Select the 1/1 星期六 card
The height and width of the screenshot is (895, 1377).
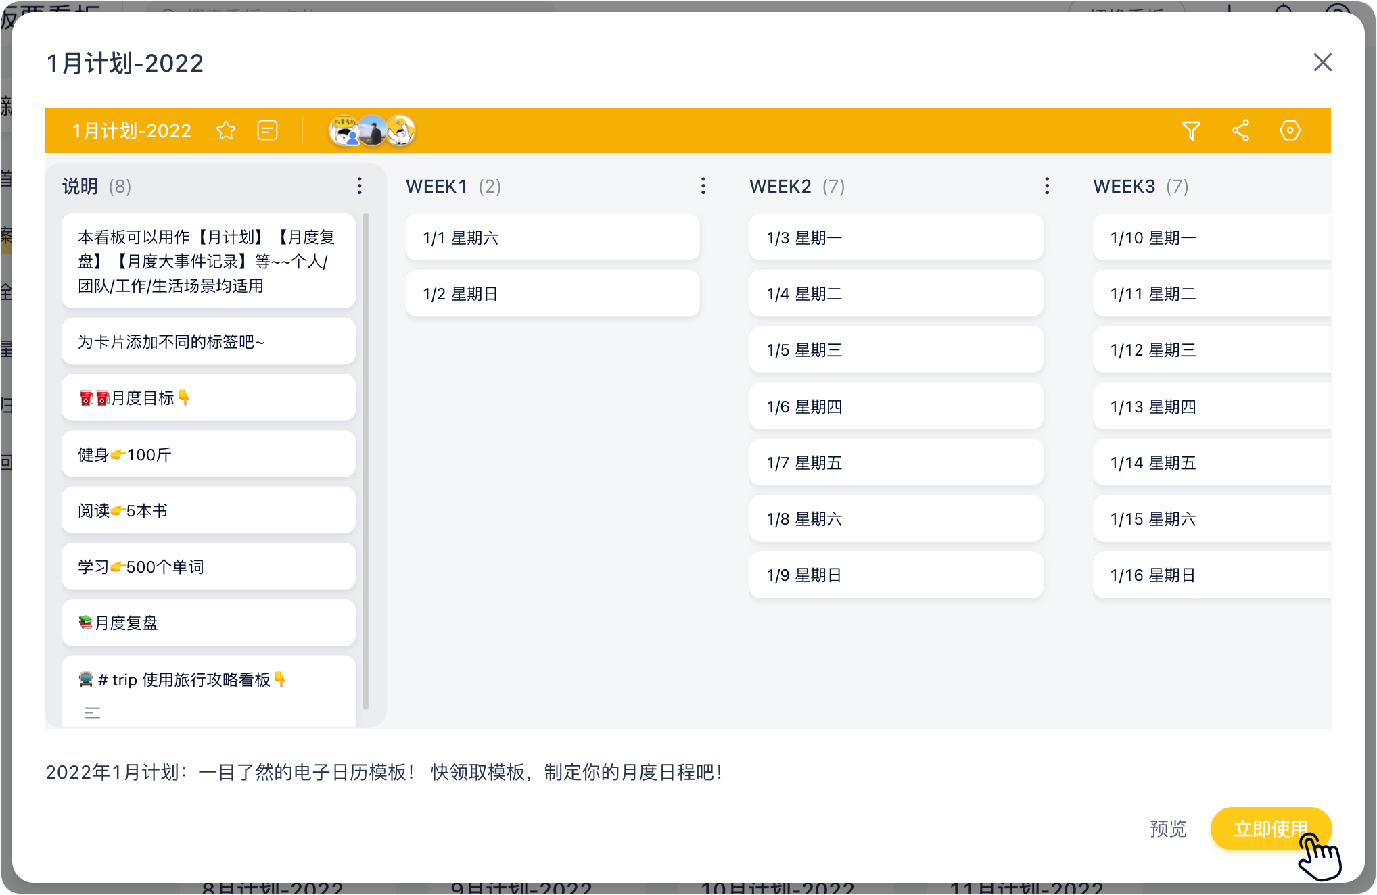click(552, 238)
